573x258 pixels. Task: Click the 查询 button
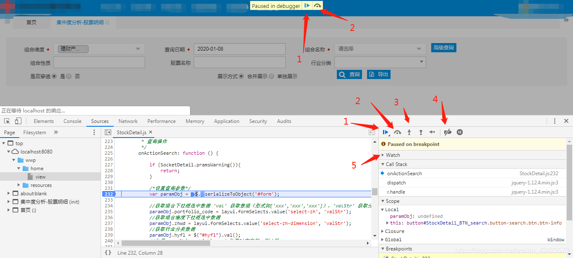coord(349,74)
